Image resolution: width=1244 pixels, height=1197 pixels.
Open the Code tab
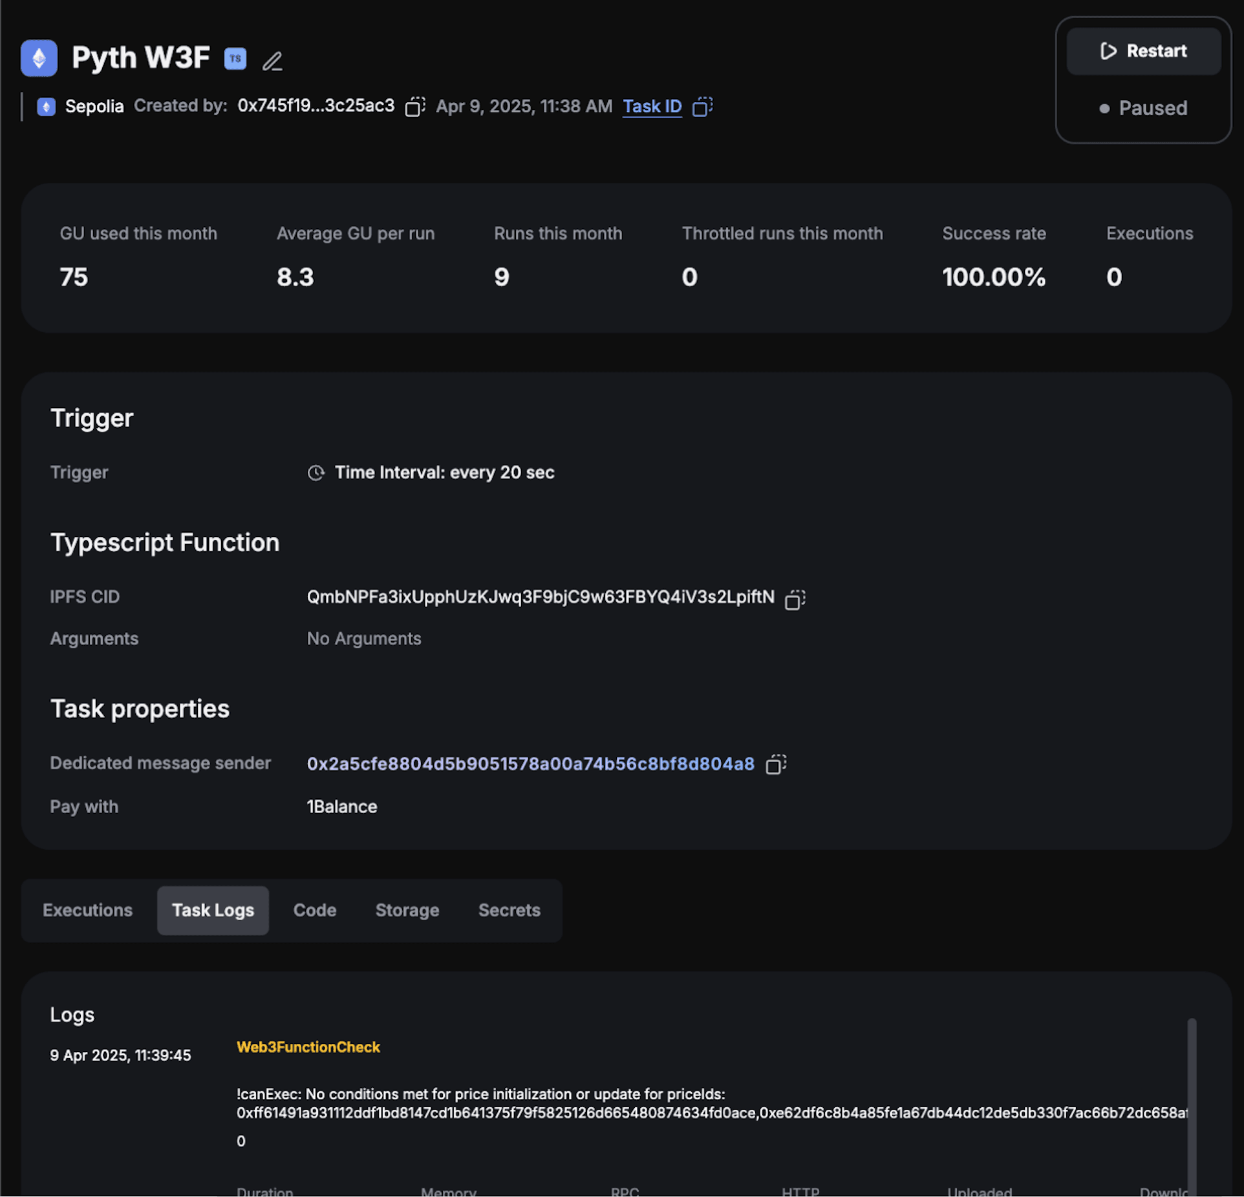pos(315,910)
